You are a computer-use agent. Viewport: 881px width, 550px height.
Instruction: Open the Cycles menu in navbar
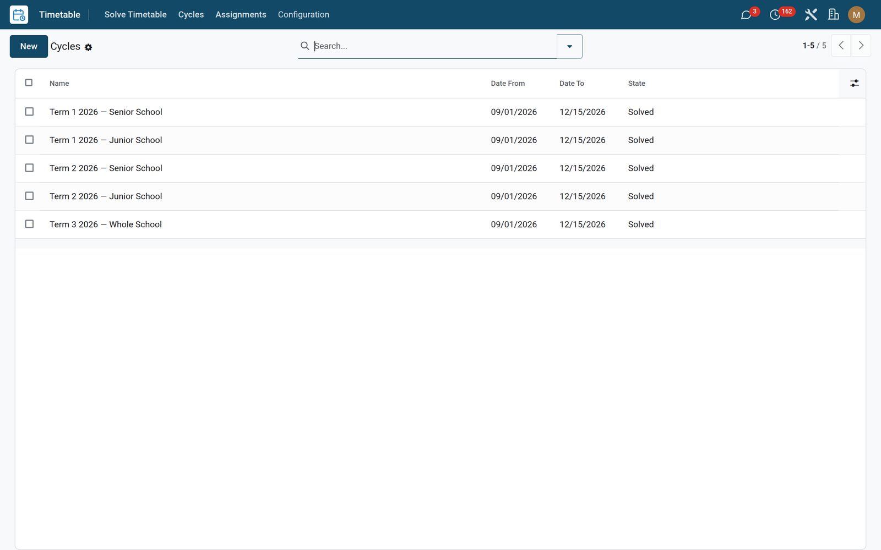[x=191, y=15]
